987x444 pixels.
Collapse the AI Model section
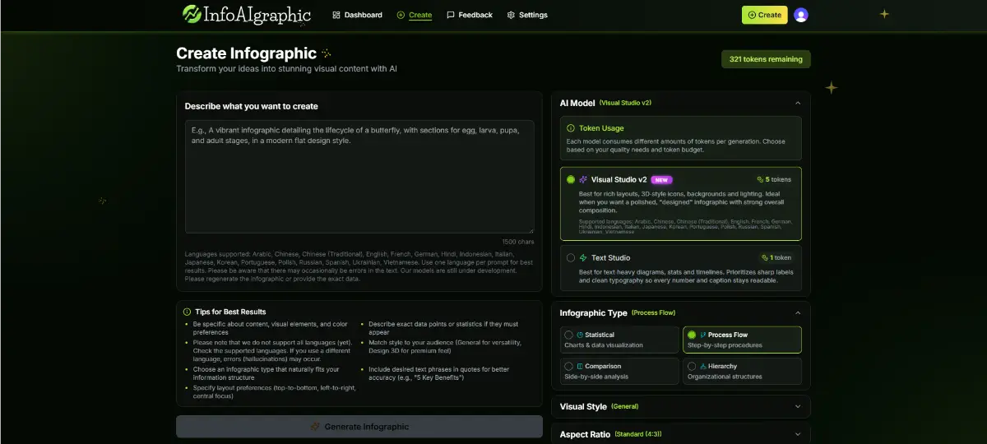[797, 103]
